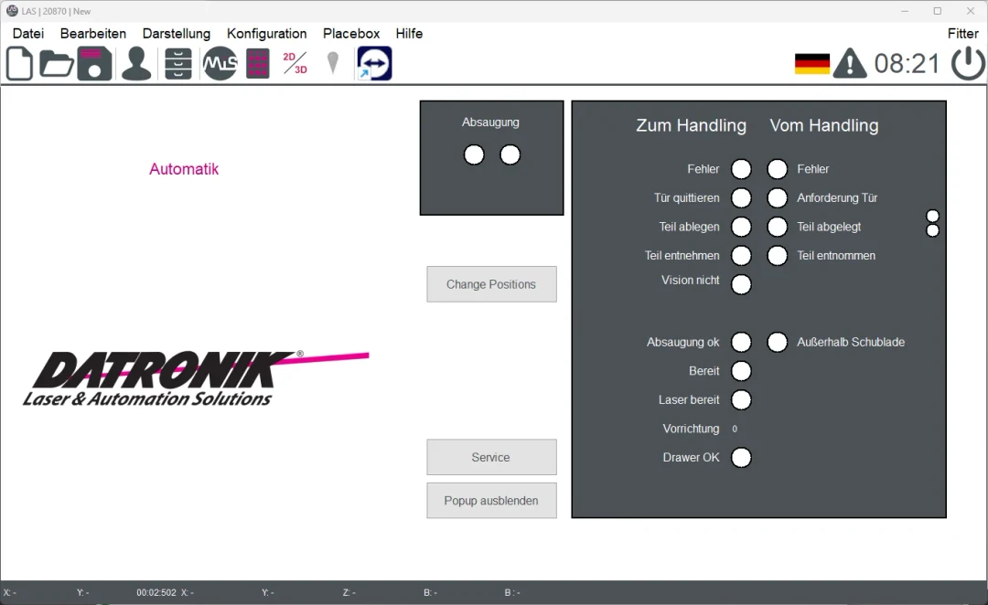The image size is (988, 605).
Task: Toggle the 'Tür quittieren' indicator
Action: pyautogui.click(x=742, y=198)
